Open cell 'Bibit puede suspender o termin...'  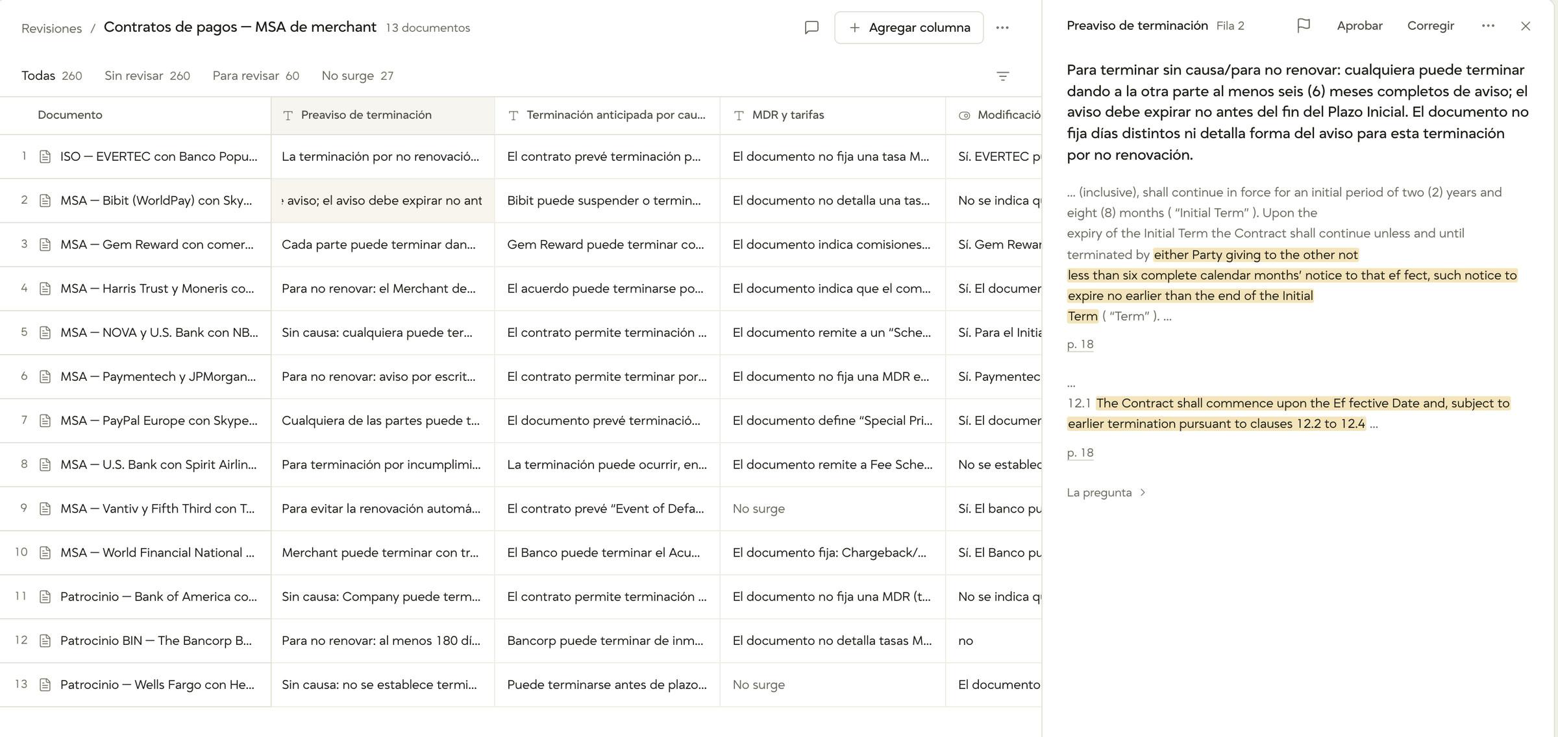click(x=608, y=200)
